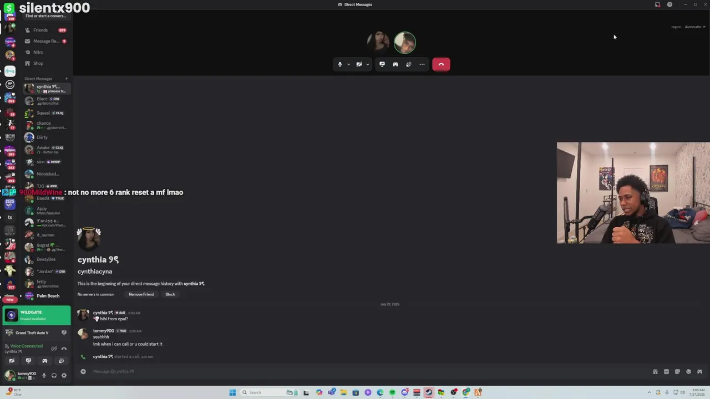Open the region Automatic dropdown
710x399 pixels.
tap(694, 27)
